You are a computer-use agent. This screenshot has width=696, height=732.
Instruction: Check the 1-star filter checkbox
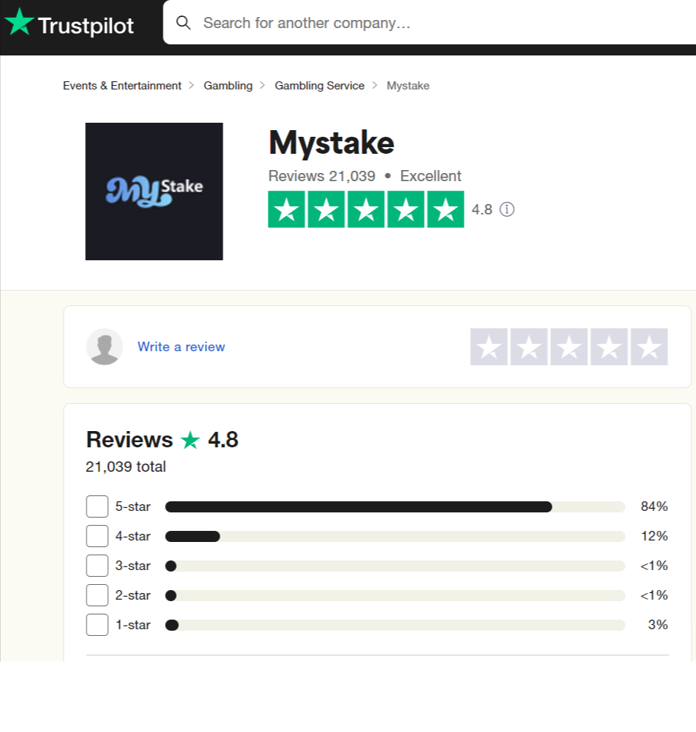tap(97, 624)
